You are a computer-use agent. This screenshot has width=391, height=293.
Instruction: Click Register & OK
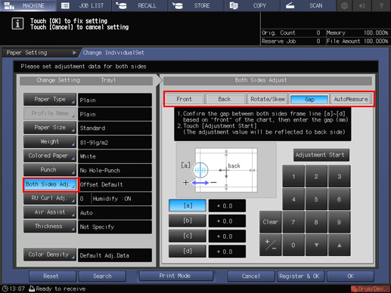pos(300,276)
